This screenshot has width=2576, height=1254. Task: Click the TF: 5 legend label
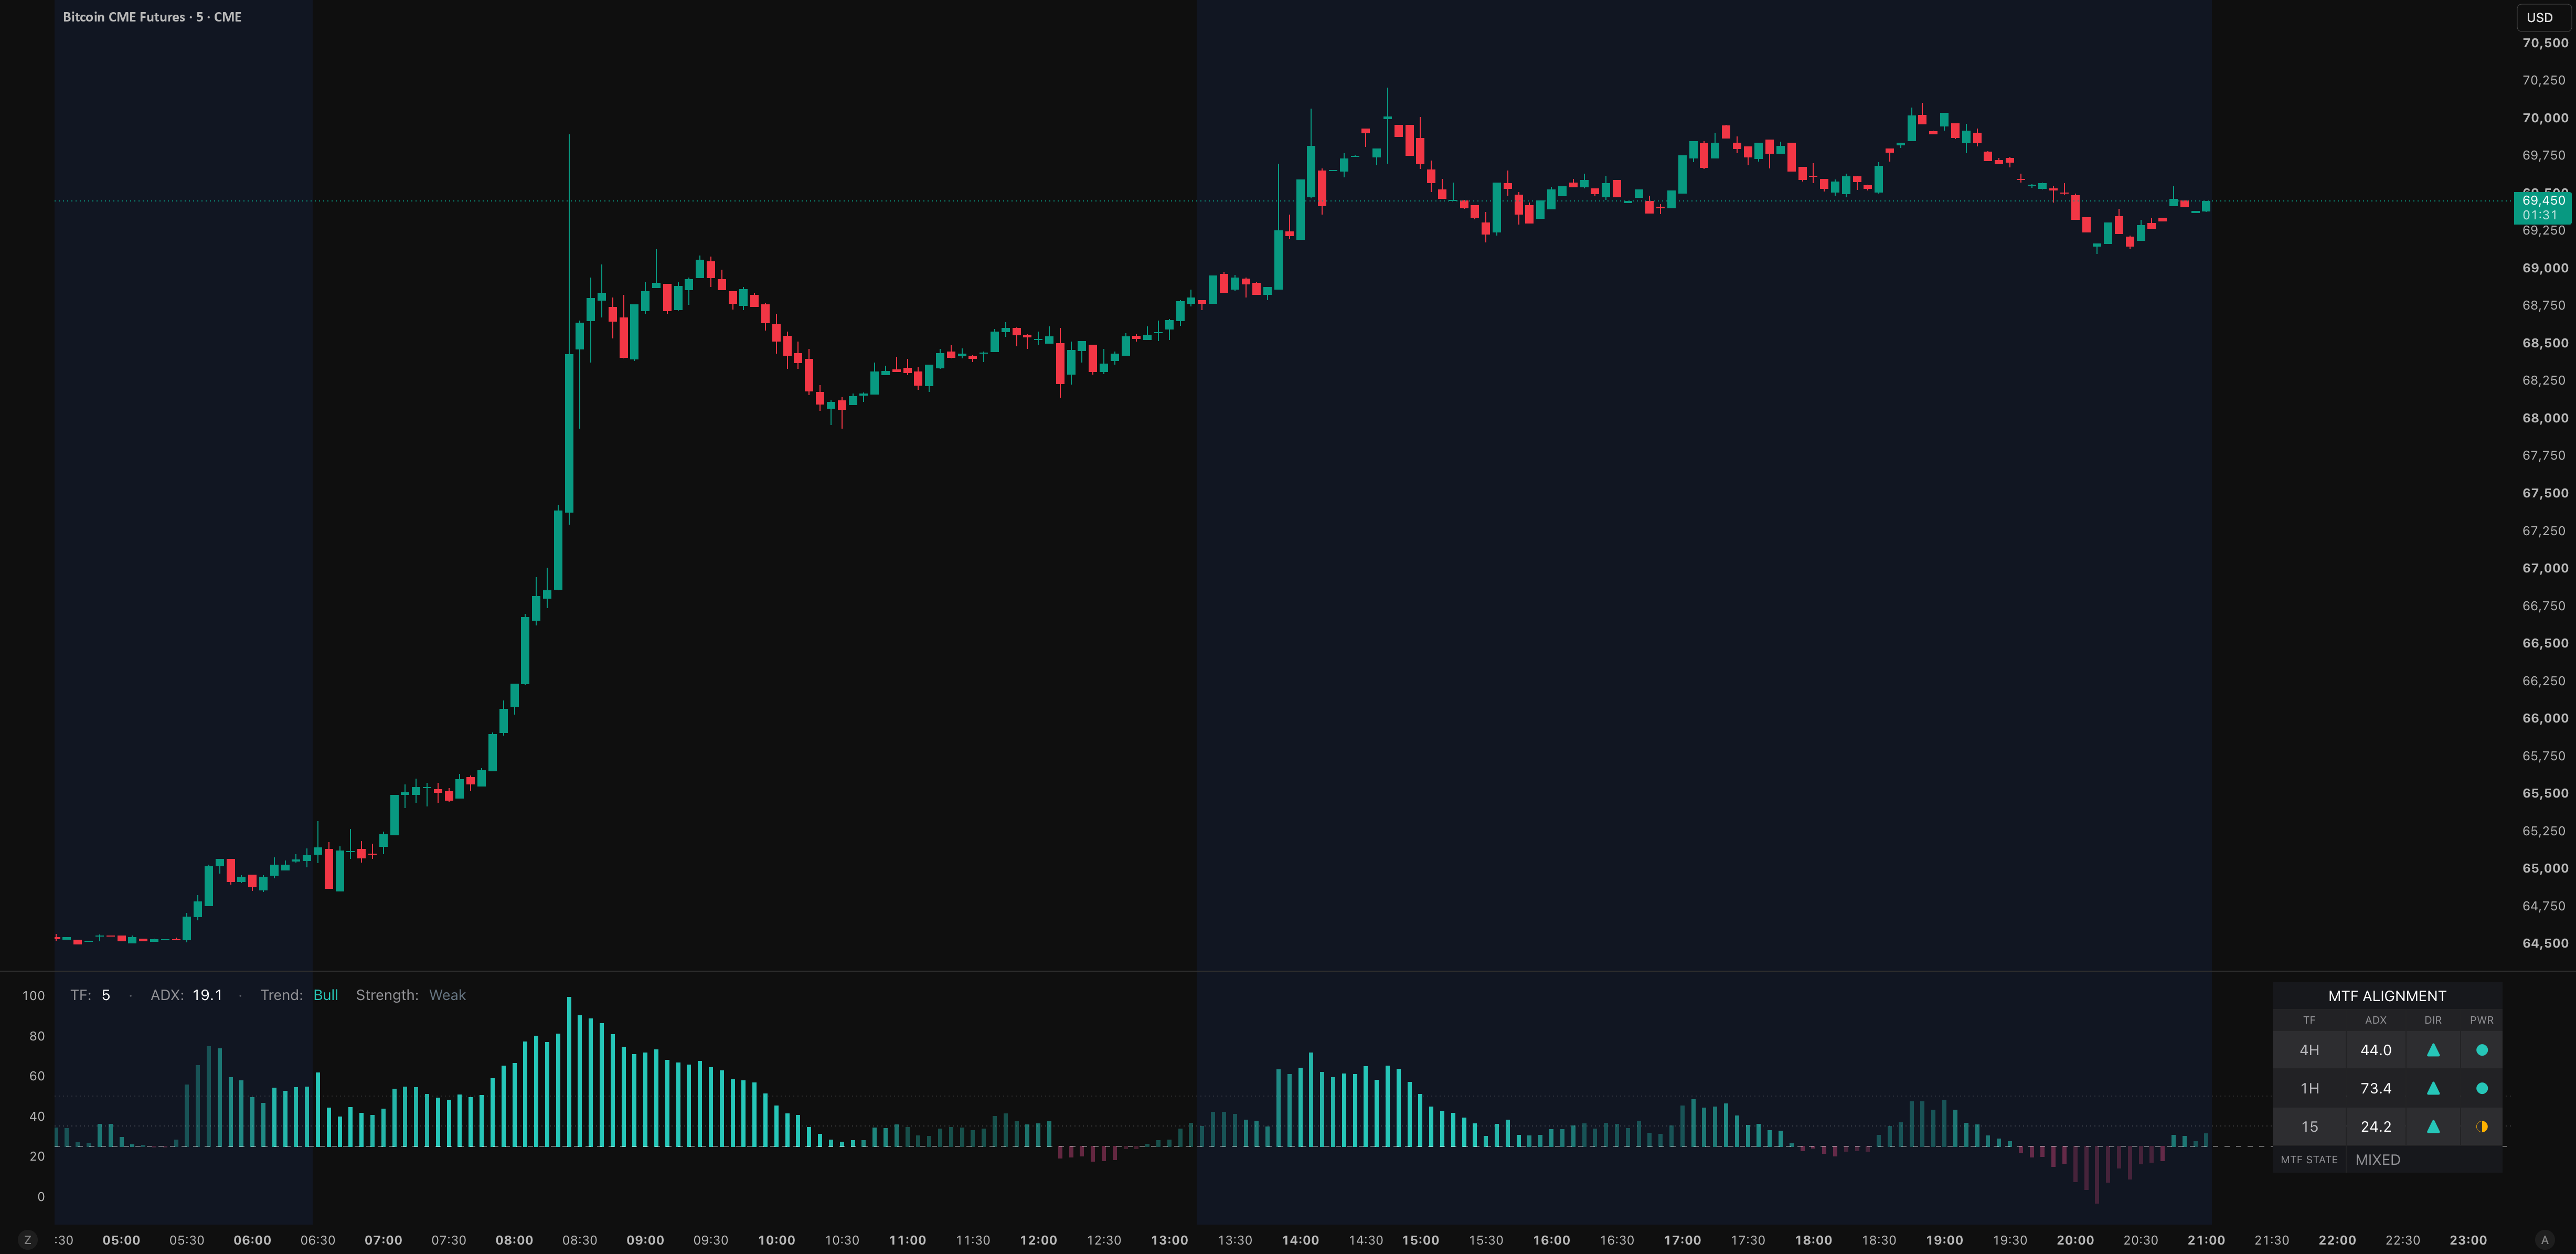(x=90, y=995)
